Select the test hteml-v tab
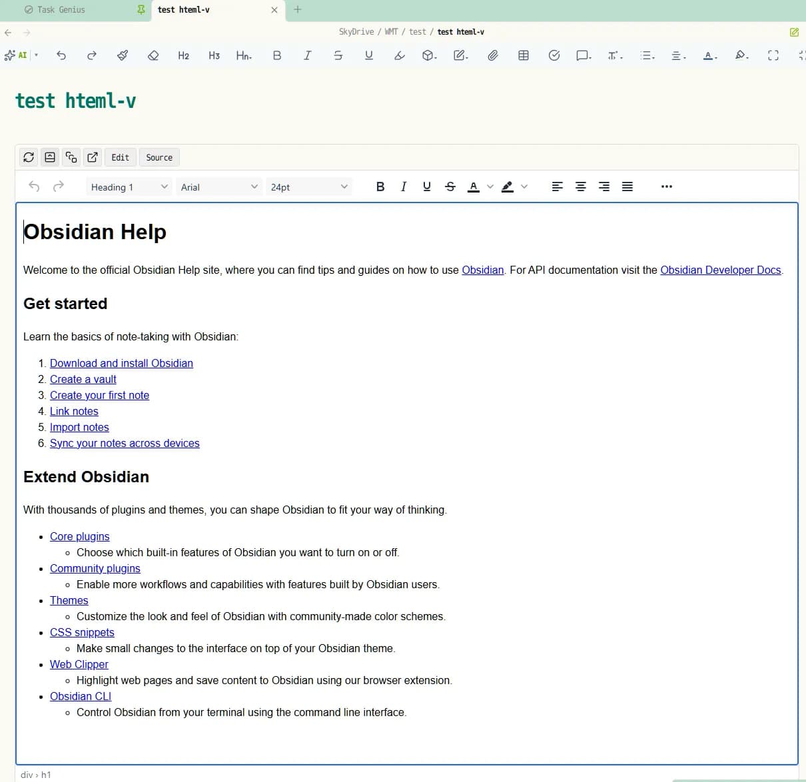Screen dimensions: 806x782 [184, 10]
